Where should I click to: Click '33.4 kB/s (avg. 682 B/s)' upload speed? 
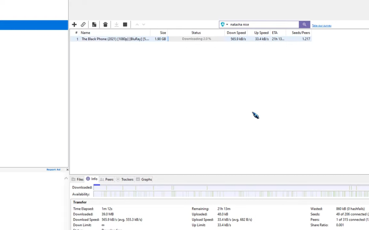235,219
